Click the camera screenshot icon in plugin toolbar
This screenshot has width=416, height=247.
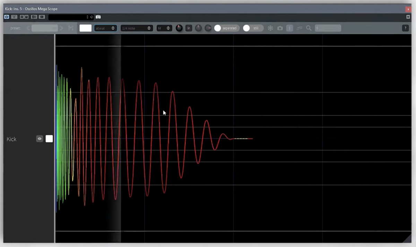(280, 28)
